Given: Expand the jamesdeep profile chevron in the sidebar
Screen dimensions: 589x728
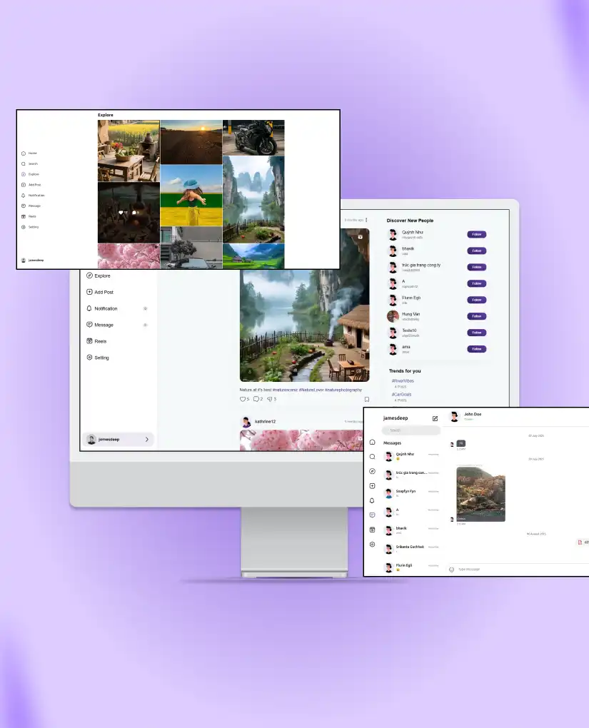Looking at the screenshot, I should coord(147,440).
